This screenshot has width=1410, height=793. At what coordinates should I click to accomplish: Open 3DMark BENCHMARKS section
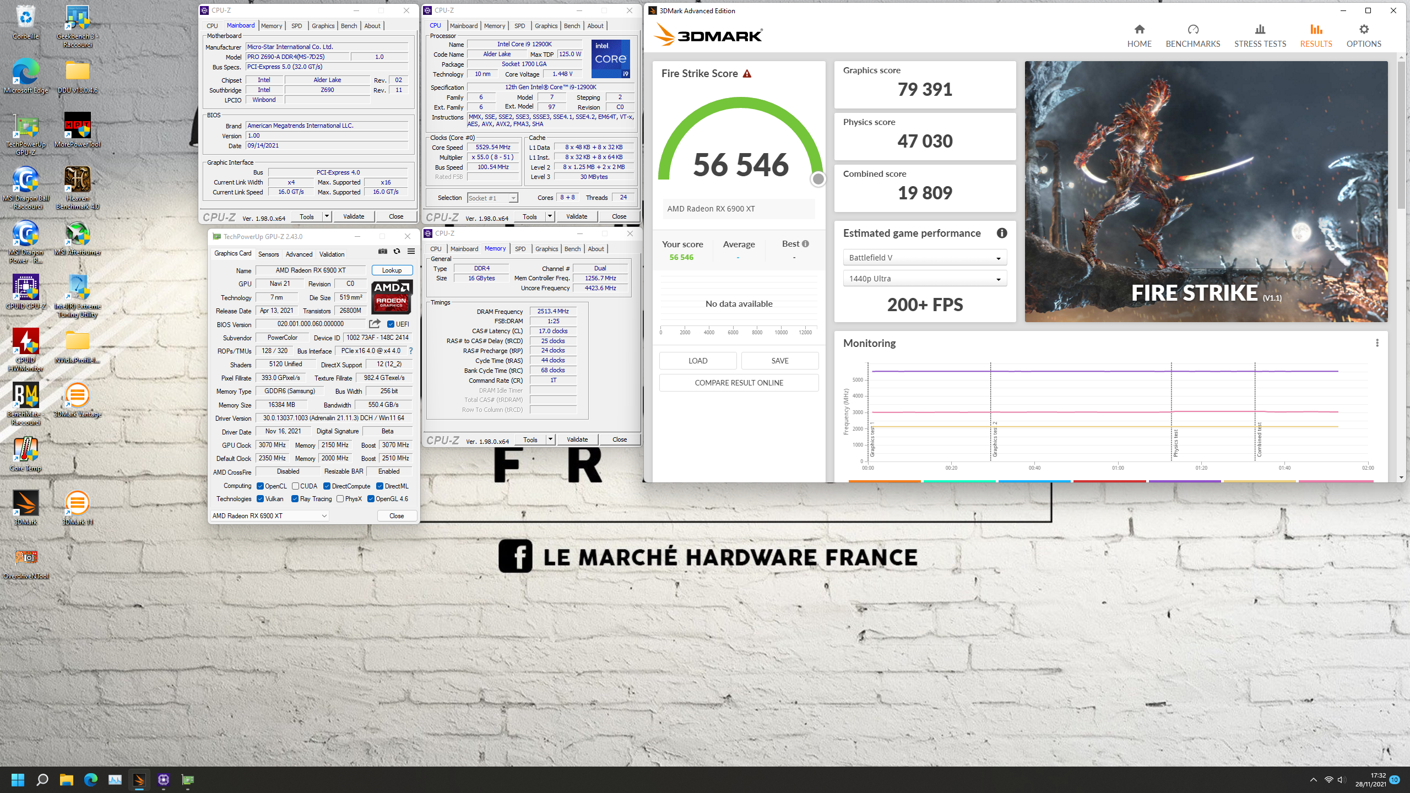1192,36
